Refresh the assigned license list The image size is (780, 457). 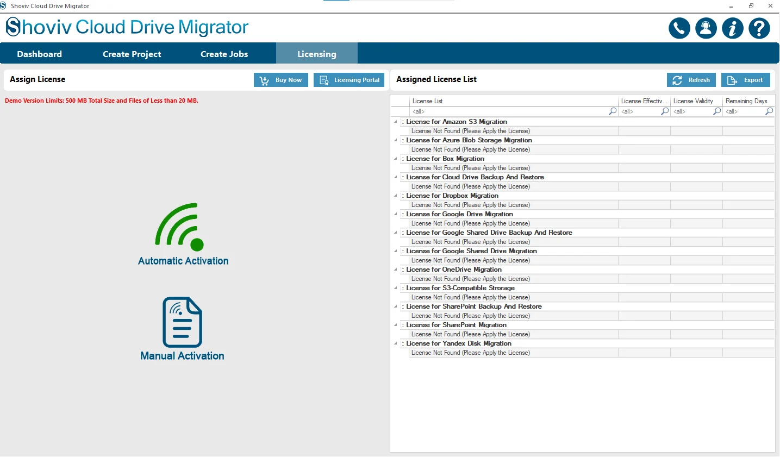point(691,80)
